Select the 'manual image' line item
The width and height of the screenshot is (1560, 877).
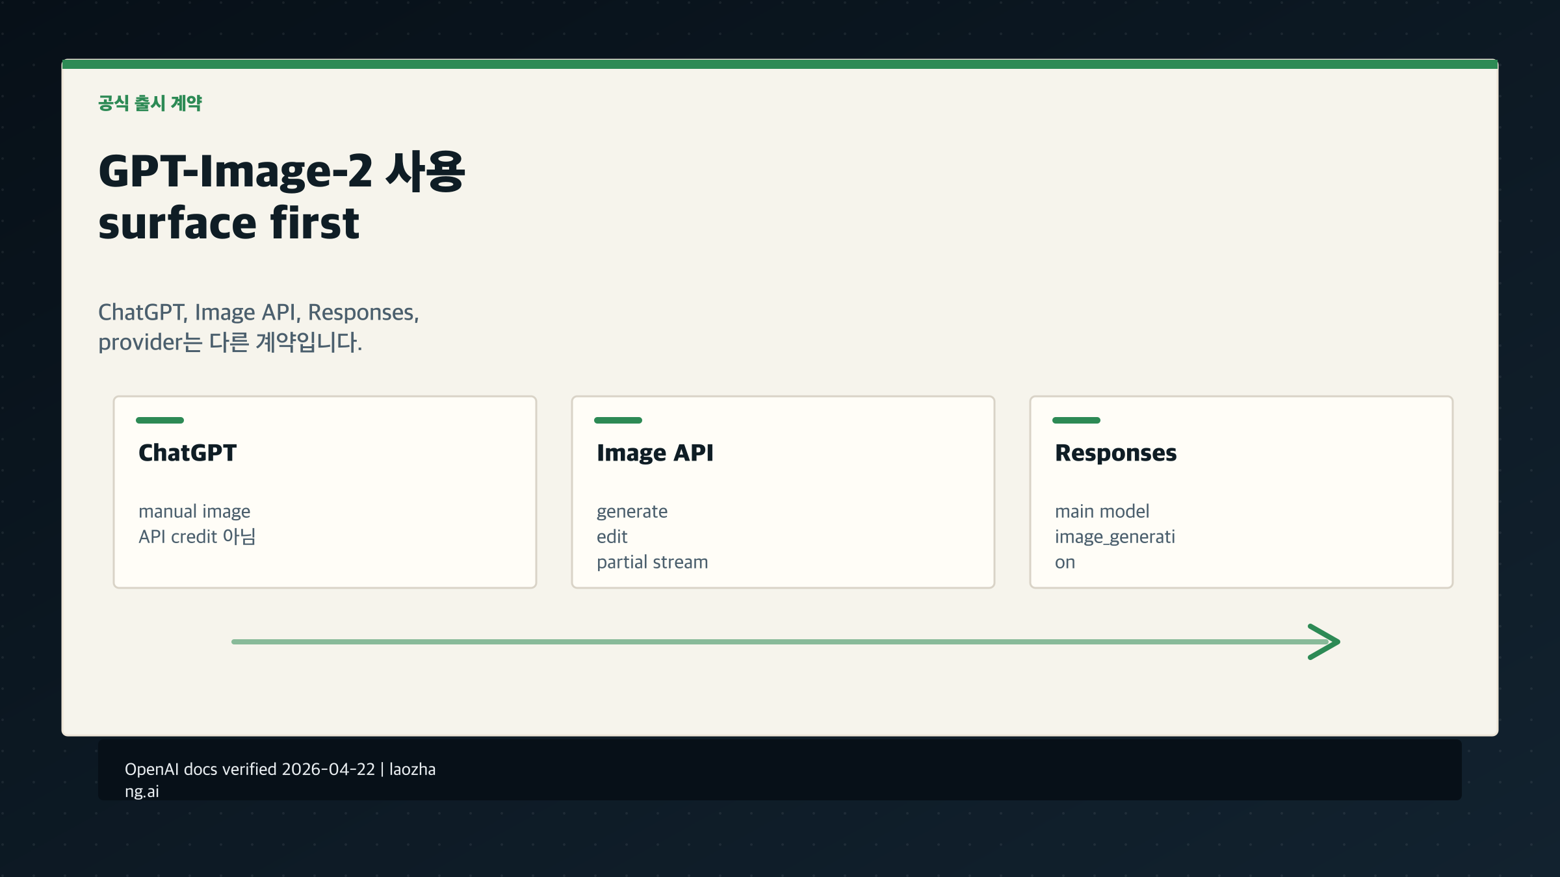pyautogui.click(x=194, y=511)
